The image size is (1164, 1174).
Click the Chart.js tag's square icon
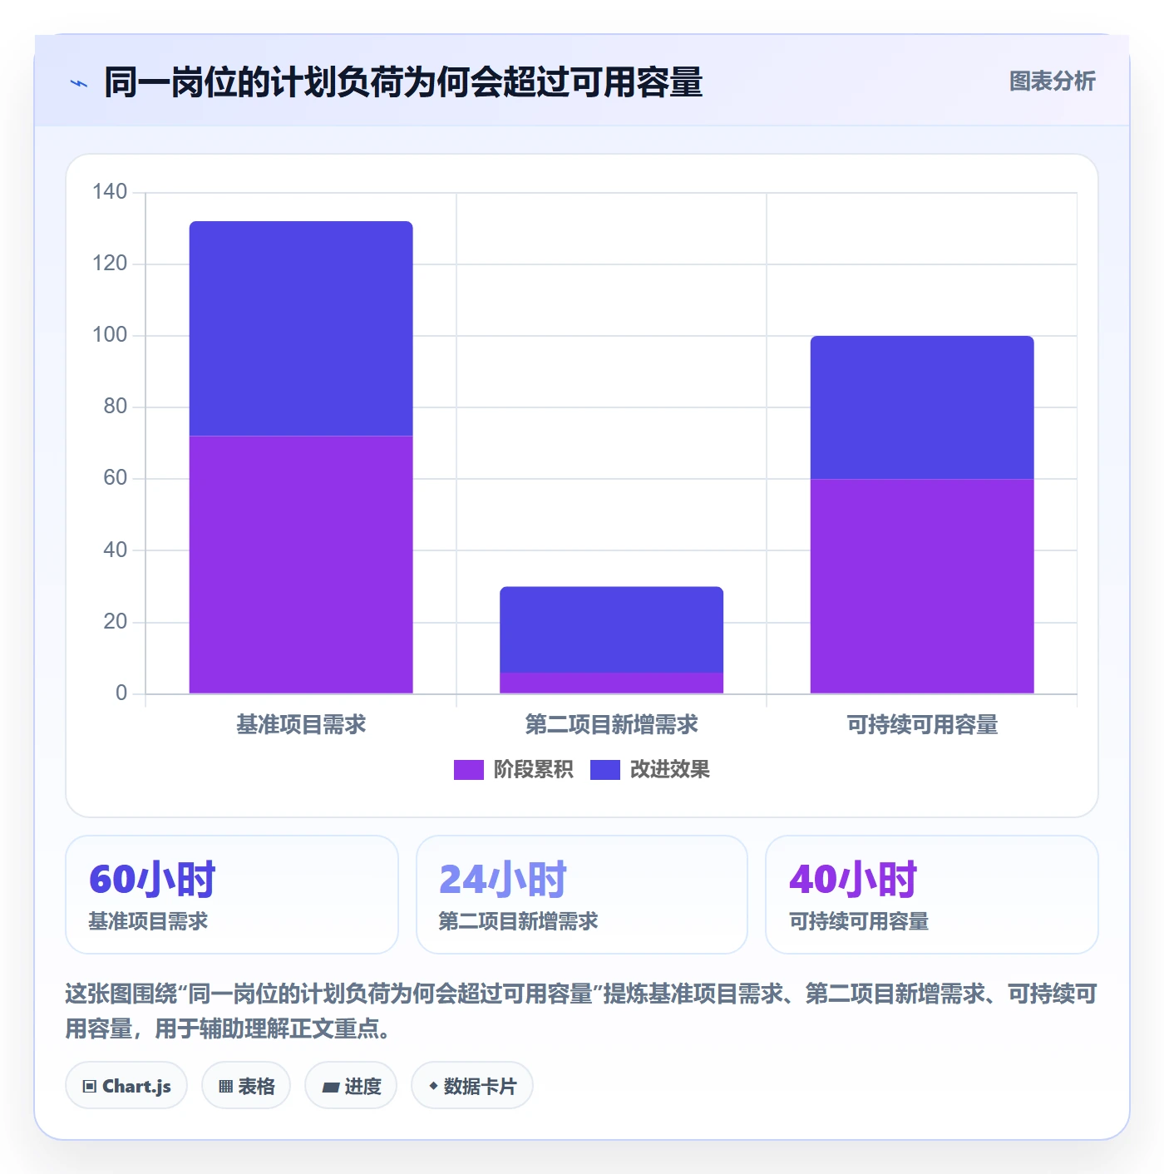[x=90, y=1087]
